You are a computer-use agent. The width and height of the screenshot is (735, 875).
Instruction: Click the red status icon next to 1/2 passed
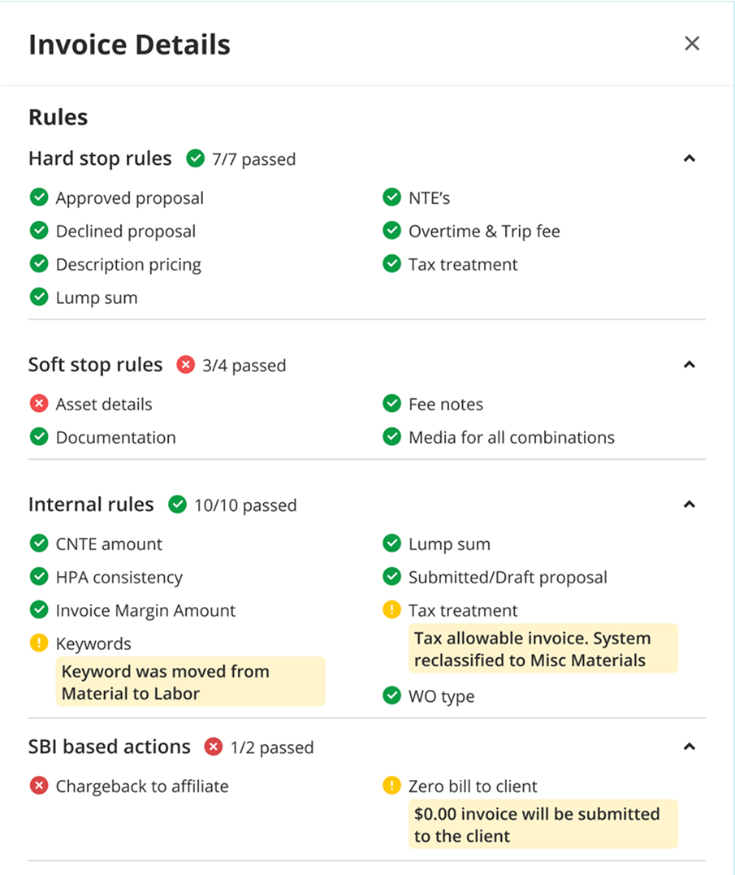coord(213,746)
